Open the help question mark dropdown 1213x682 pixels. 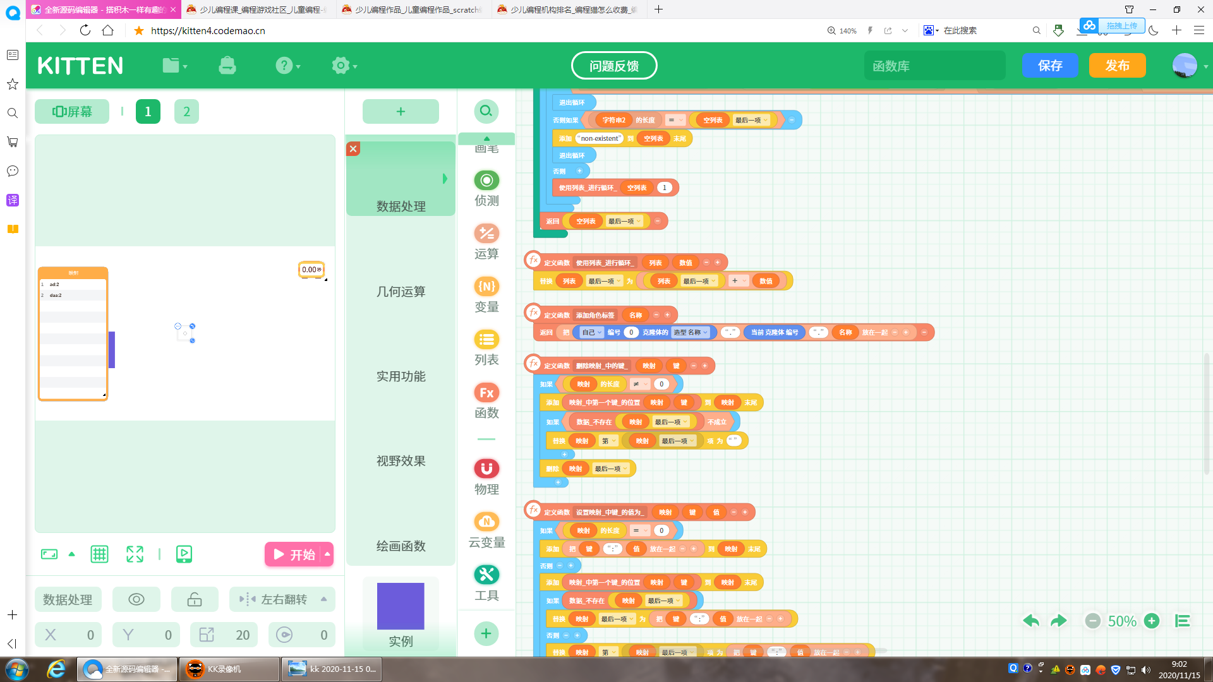click(x=287, y=65)
